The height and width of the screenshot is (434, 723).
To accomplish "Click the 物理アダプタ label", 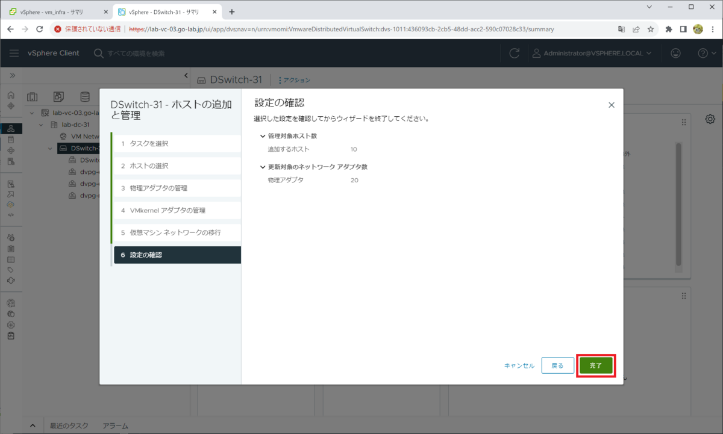I will coord(286,180).
